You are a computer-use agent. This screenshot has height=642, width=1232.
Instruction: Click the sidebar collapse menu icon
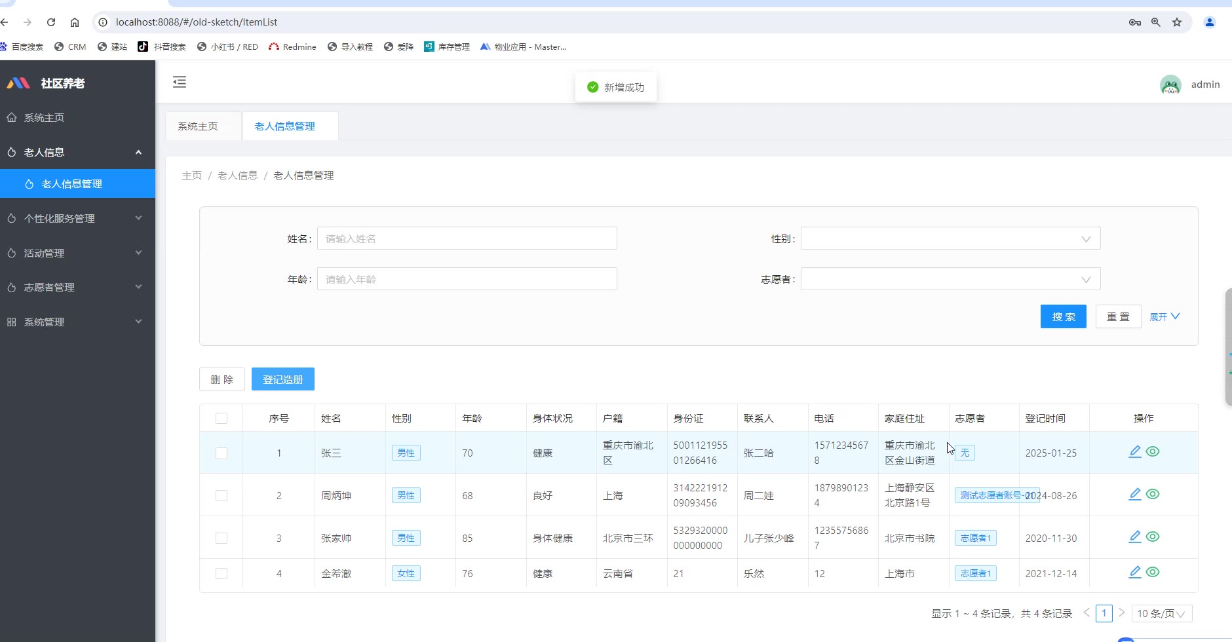click(180, 82)
